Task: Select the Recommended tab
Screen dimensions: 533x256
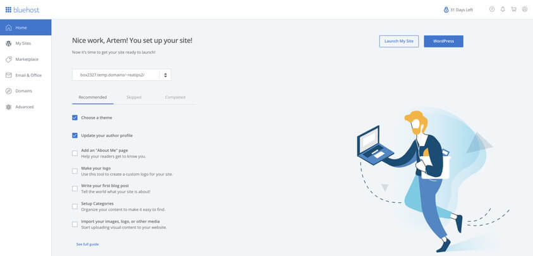Action: [92, 97]
